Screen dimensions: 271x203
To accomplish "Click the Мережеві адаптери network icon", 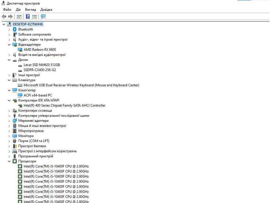I will [x=15, y=121].
